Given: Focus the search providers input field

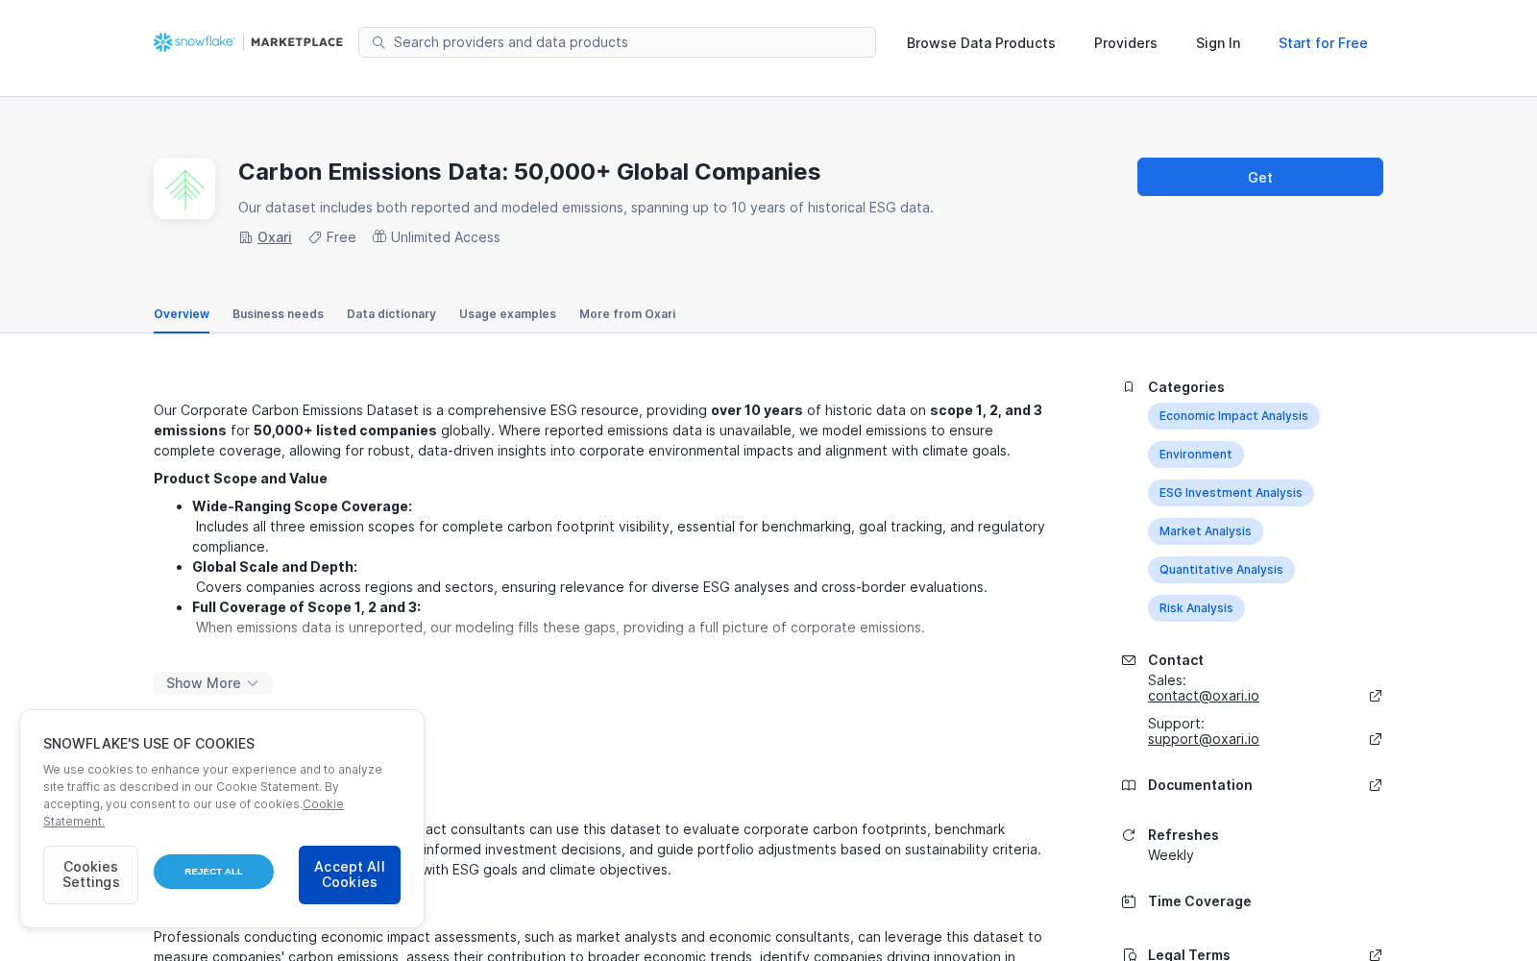Looking at the screenshot, I should (617, 42).
